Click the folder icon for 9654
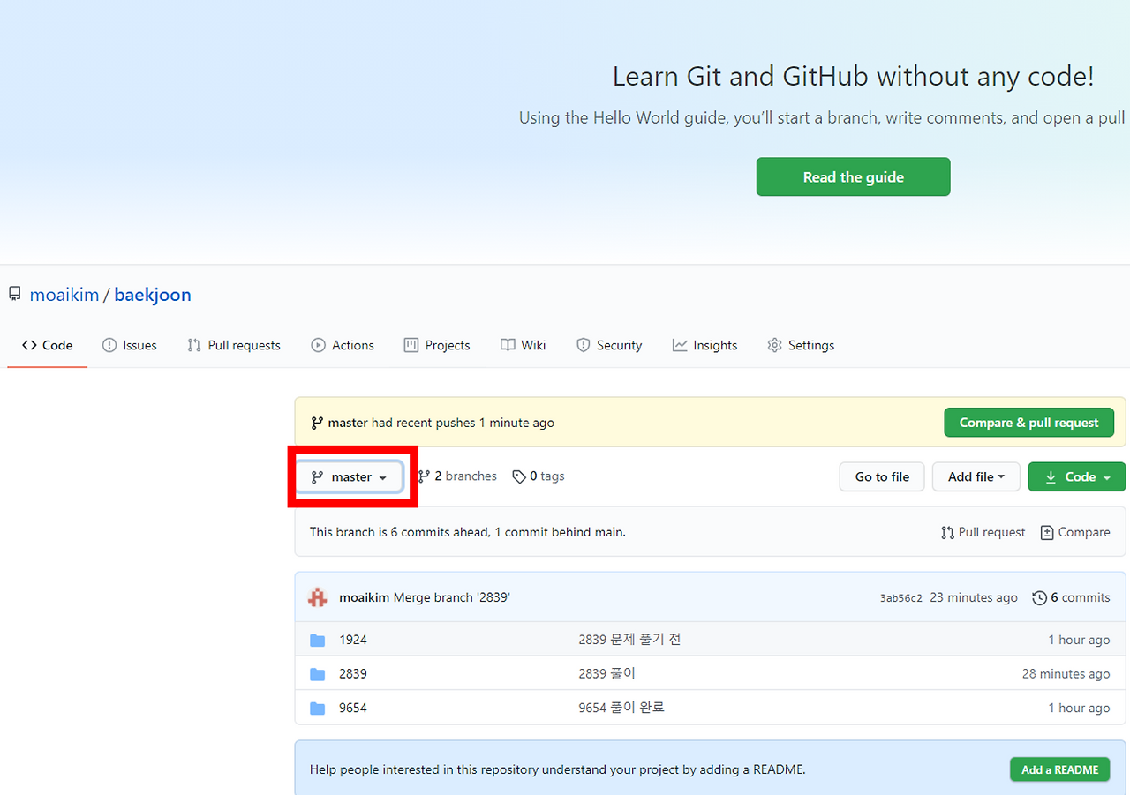 (x=318, y=708)
